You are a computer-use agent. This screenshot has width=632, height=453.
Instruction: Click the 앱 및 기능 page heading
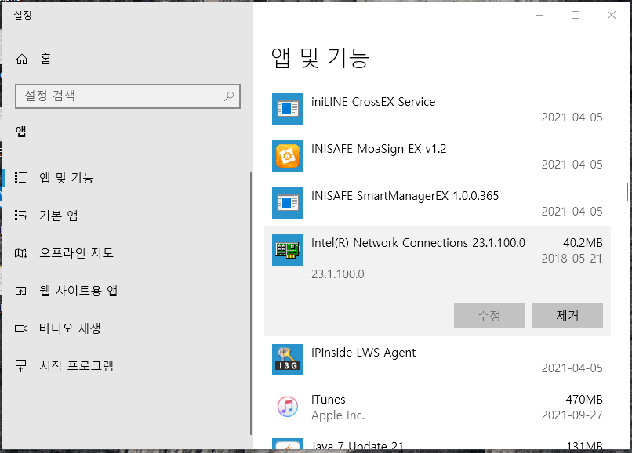point(321,58)
